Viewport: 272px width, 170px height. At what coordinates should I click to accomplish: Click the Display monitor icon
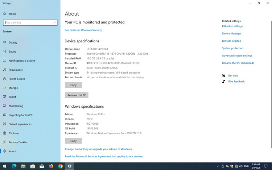click(x=4, y=42)
